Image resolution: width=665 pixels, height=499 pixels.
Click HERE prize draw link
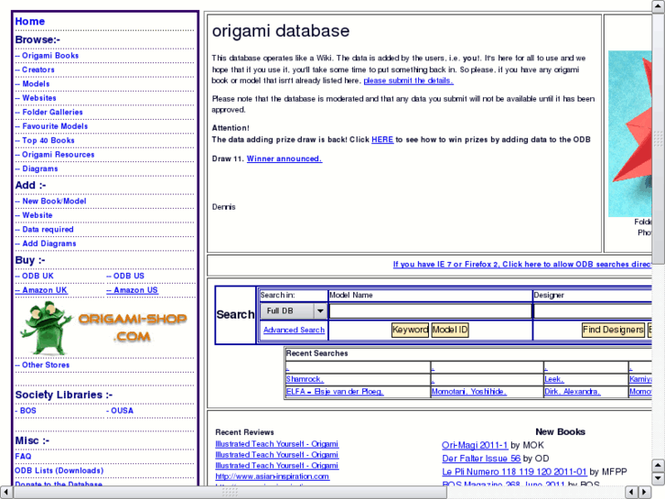tap(382, 139)
